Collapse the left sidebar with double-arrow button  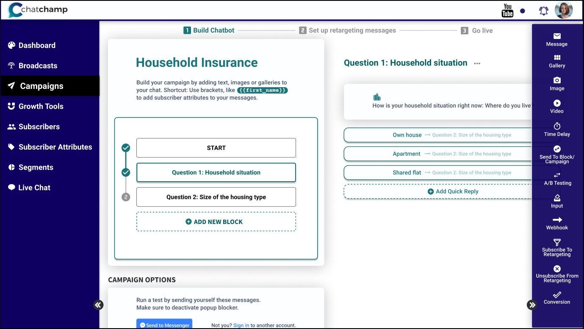coord(98,304)
